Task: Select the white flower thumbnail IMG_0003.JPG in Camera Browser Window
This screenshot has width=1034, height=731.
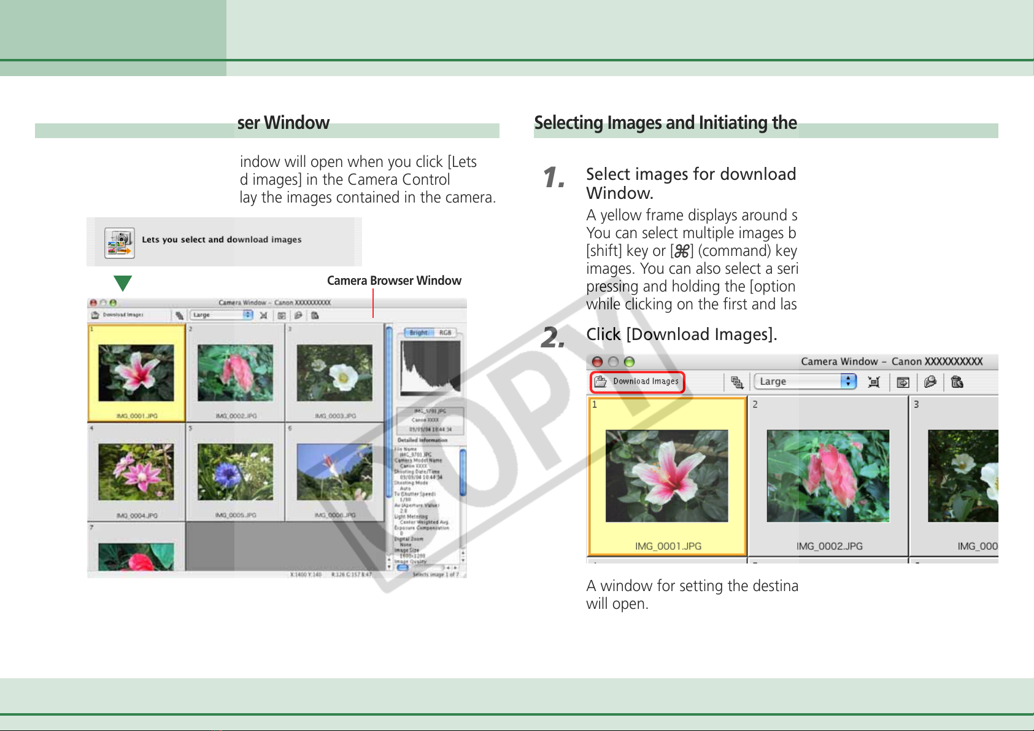Action: point(334,373)
